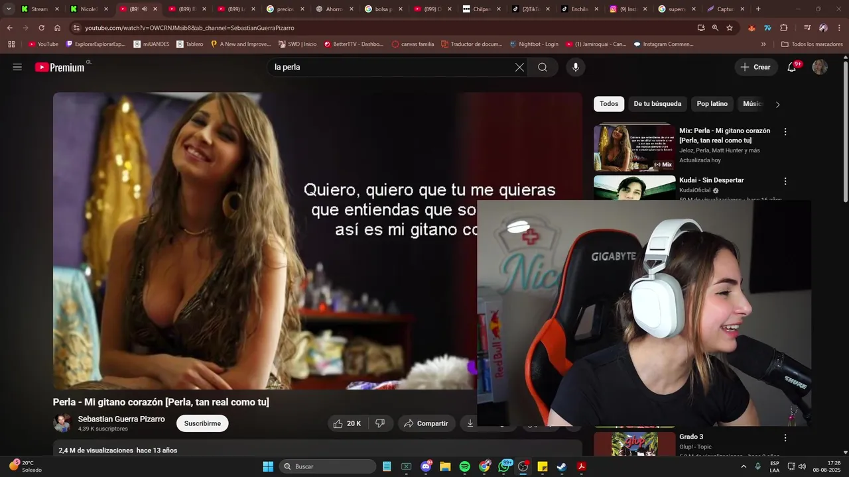Go to YouTube Premium home logo

(60, 67)
